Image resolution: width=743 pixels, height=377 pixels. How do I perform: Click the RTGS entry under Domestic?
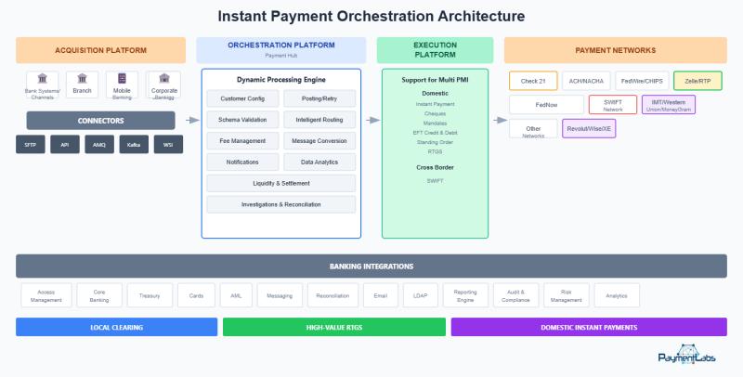435,151
